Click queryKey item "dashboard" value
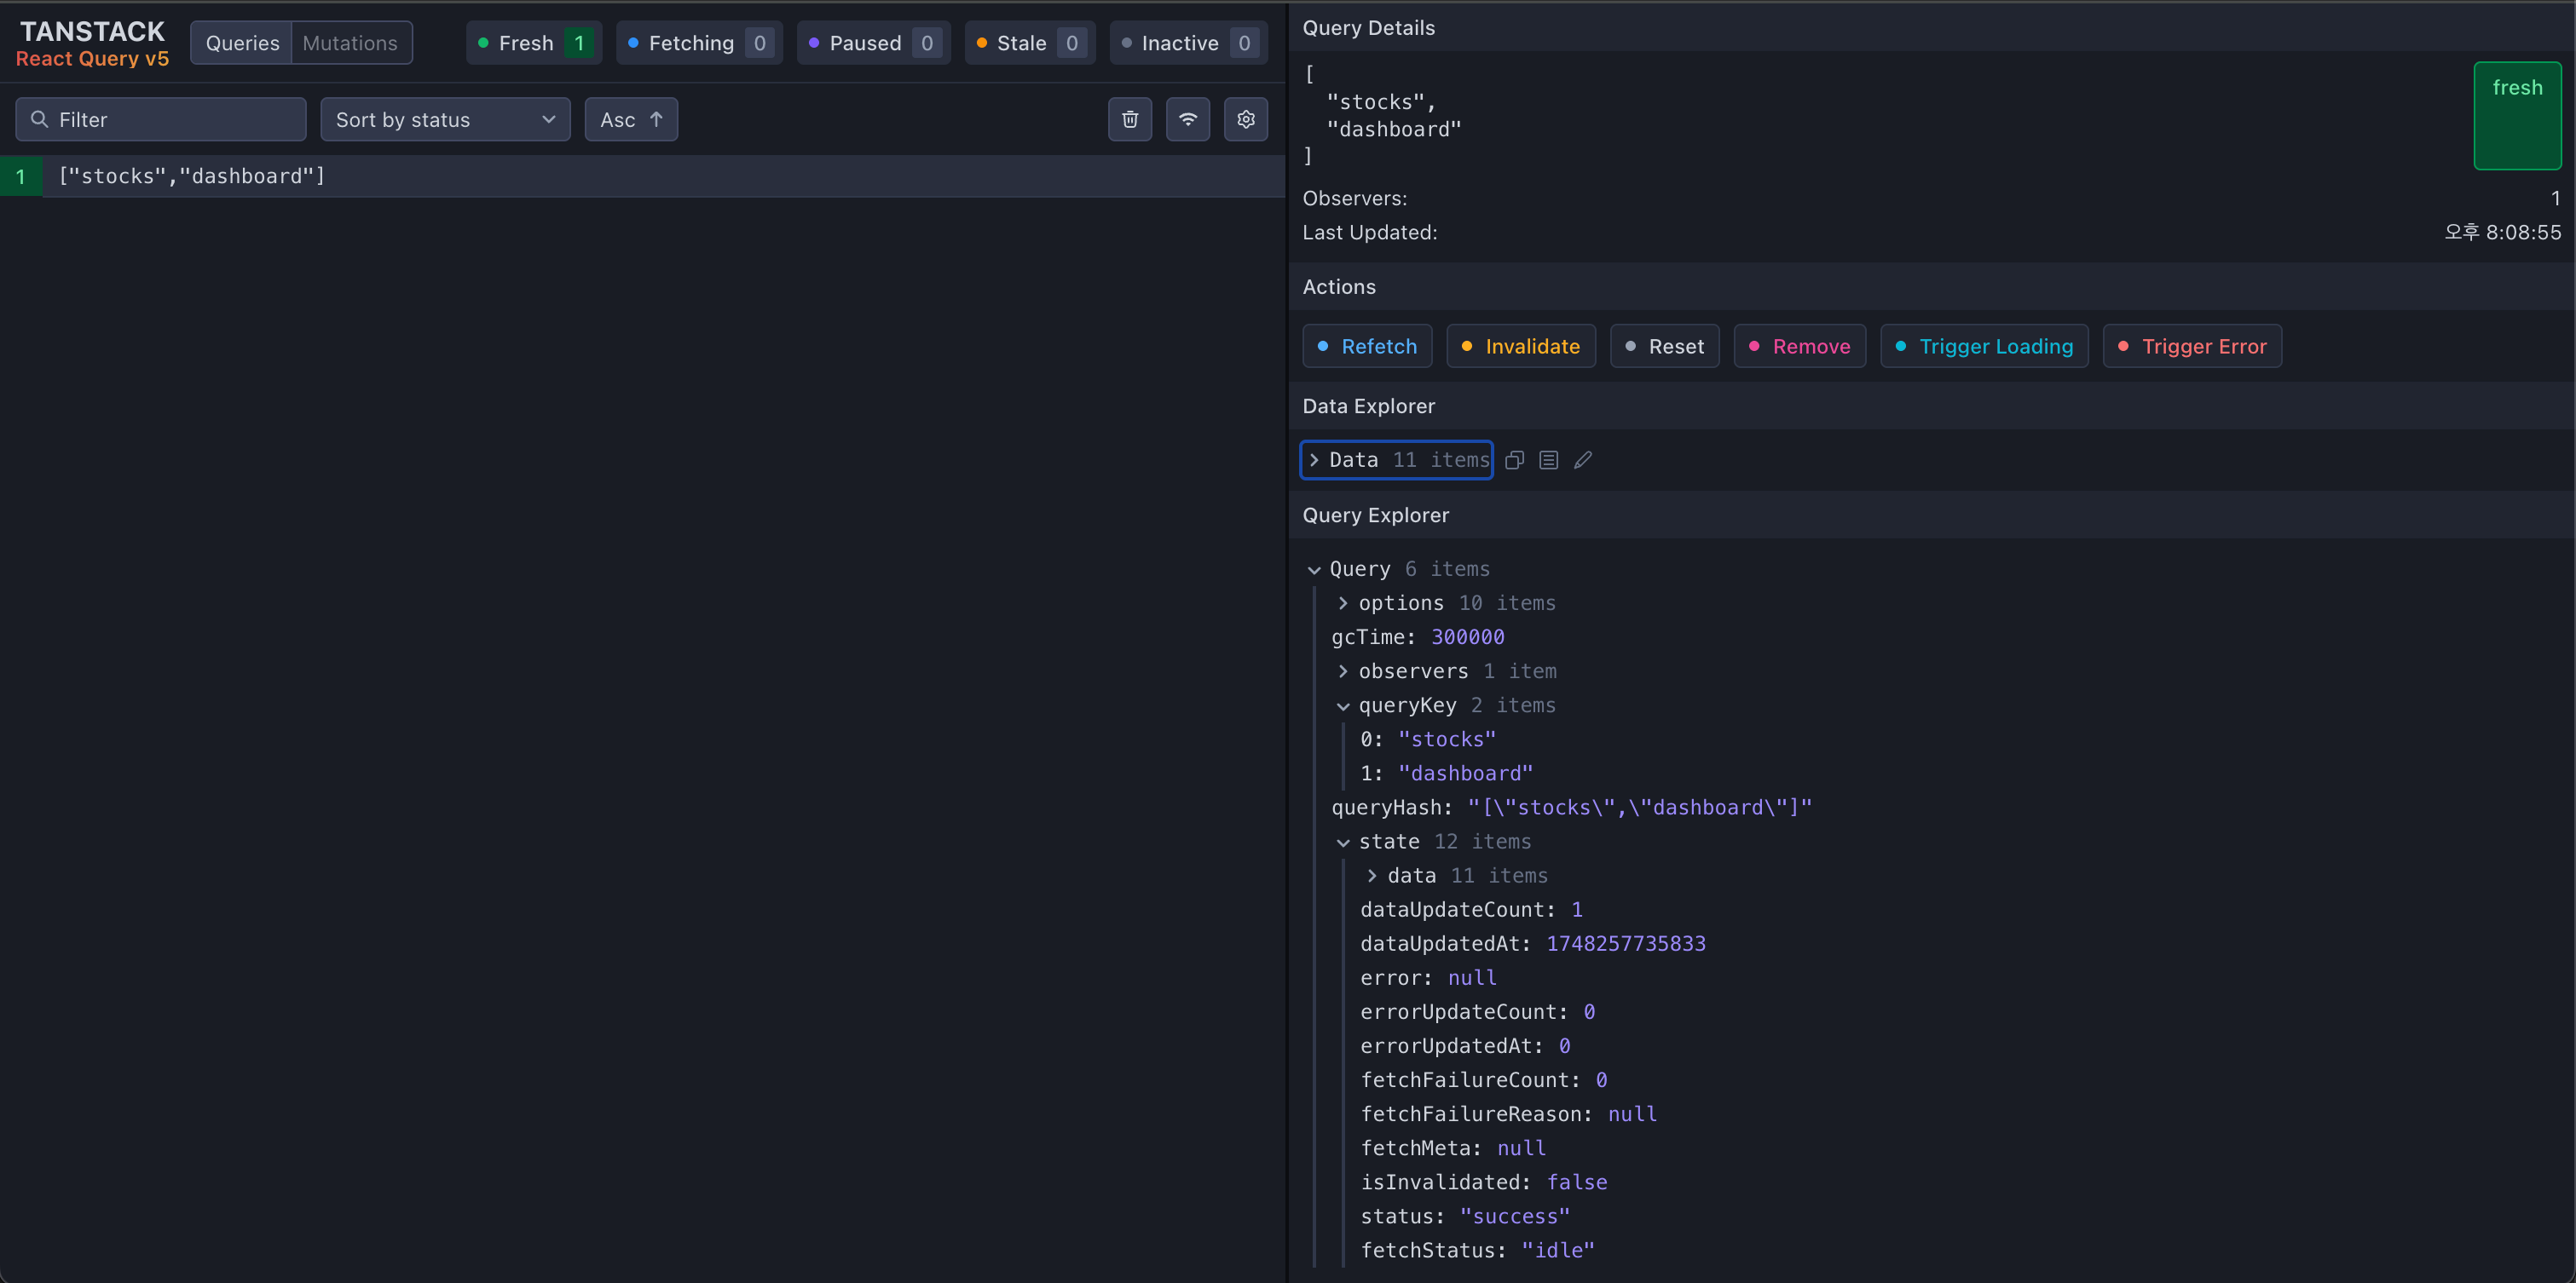Image resolution: width=2576 pixels, height=1283 pixels. pyautogui.click(x=1465, y=774)
